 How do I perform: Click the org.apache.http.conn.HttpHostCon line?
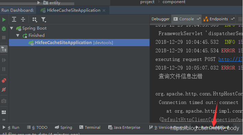point(199,94)
